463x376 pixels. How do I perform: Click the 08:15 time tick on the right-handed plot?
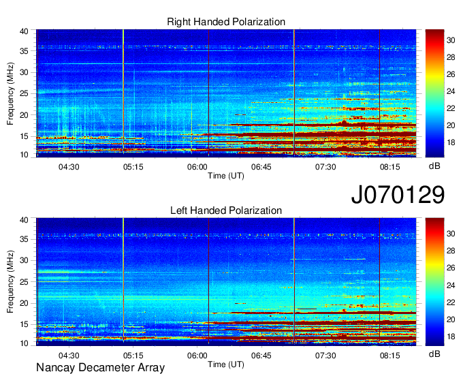(389, 167)
